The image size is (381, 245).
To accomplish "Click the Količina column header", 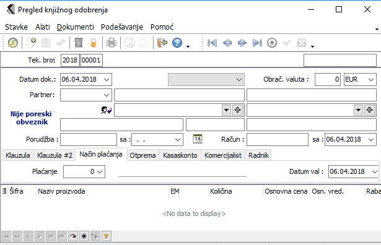I will tap(221, 191).
